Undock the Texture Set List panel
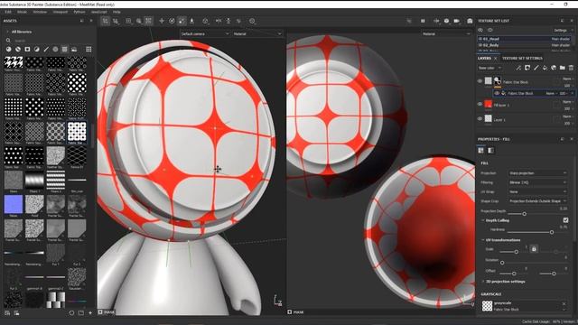Image resolution: width=578 pixels, height=325 pixels. pyautogui.click(x=562, y=21)
